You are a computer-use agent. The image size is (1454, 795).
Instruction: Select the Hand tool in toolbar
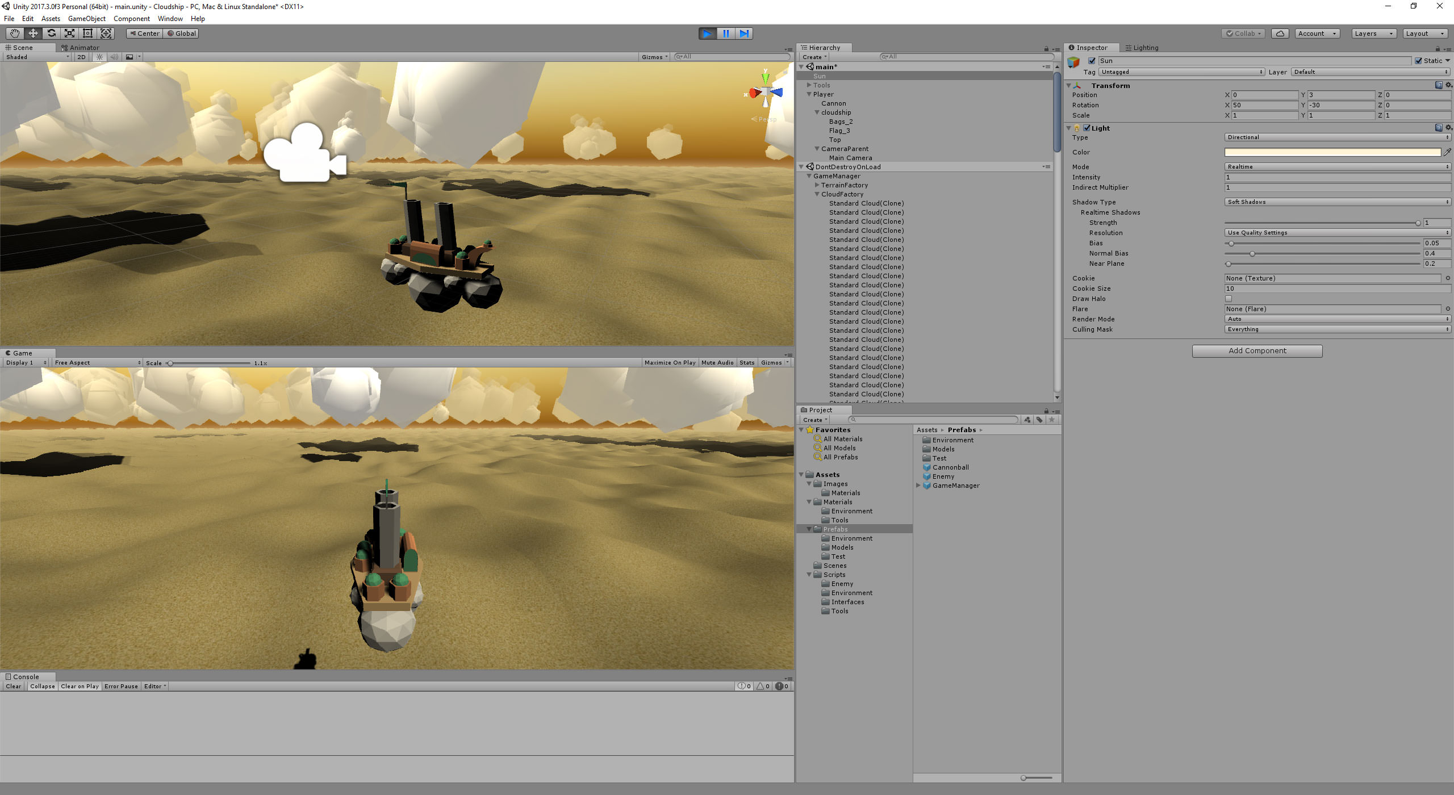pyautogui.click(x=15, y=34)
